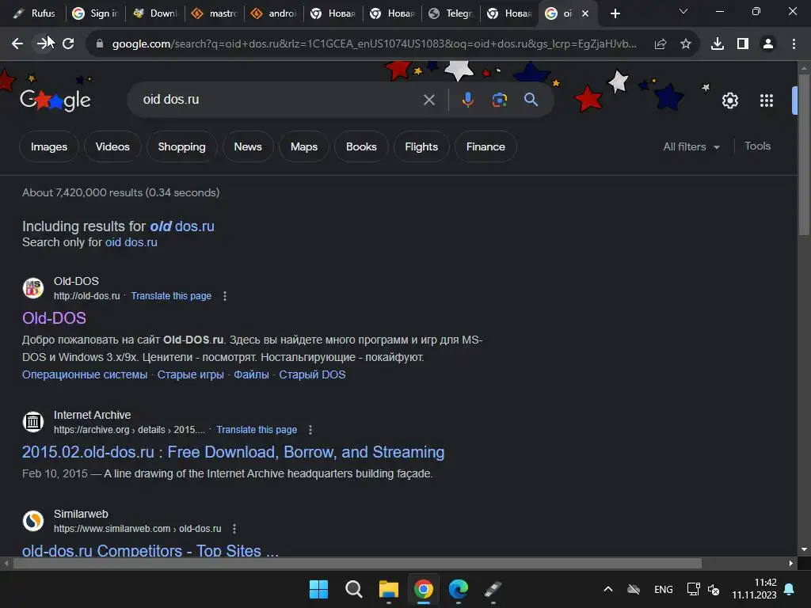Open Rufus app from taskbar
This screenshot has width=811, height=608.
pos(493,589)
